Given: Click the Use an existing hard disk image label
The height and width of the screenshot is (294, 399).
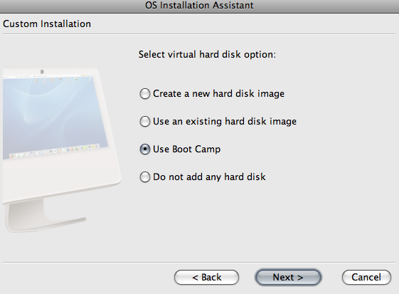Looking at the screenshot, I should click(x=225, y=122).
